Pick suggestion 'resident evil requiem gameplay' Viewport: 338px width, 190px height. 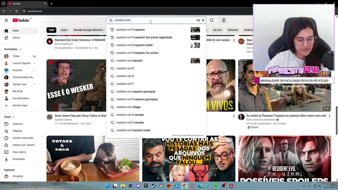156,92
